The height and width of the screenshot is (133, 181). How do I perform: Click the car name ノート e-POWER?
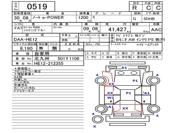point(48,17)
